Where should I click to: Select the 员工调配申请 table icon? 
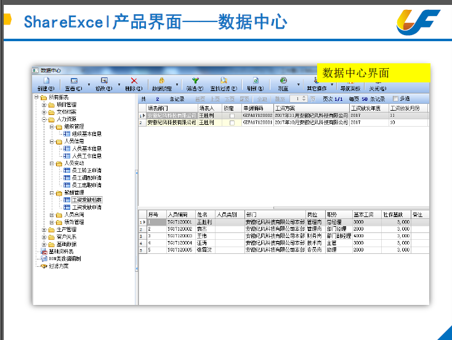pos(67,178)
